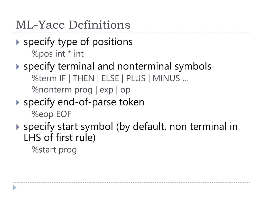Click the '%pos int * int' code line

[x=58, y=54]
